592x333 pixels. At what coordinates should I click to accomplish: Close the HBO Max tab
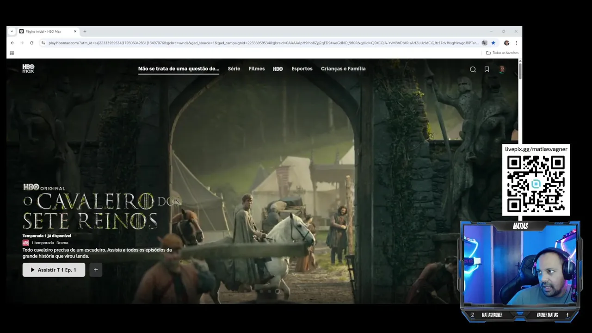[x=75, y=31]
